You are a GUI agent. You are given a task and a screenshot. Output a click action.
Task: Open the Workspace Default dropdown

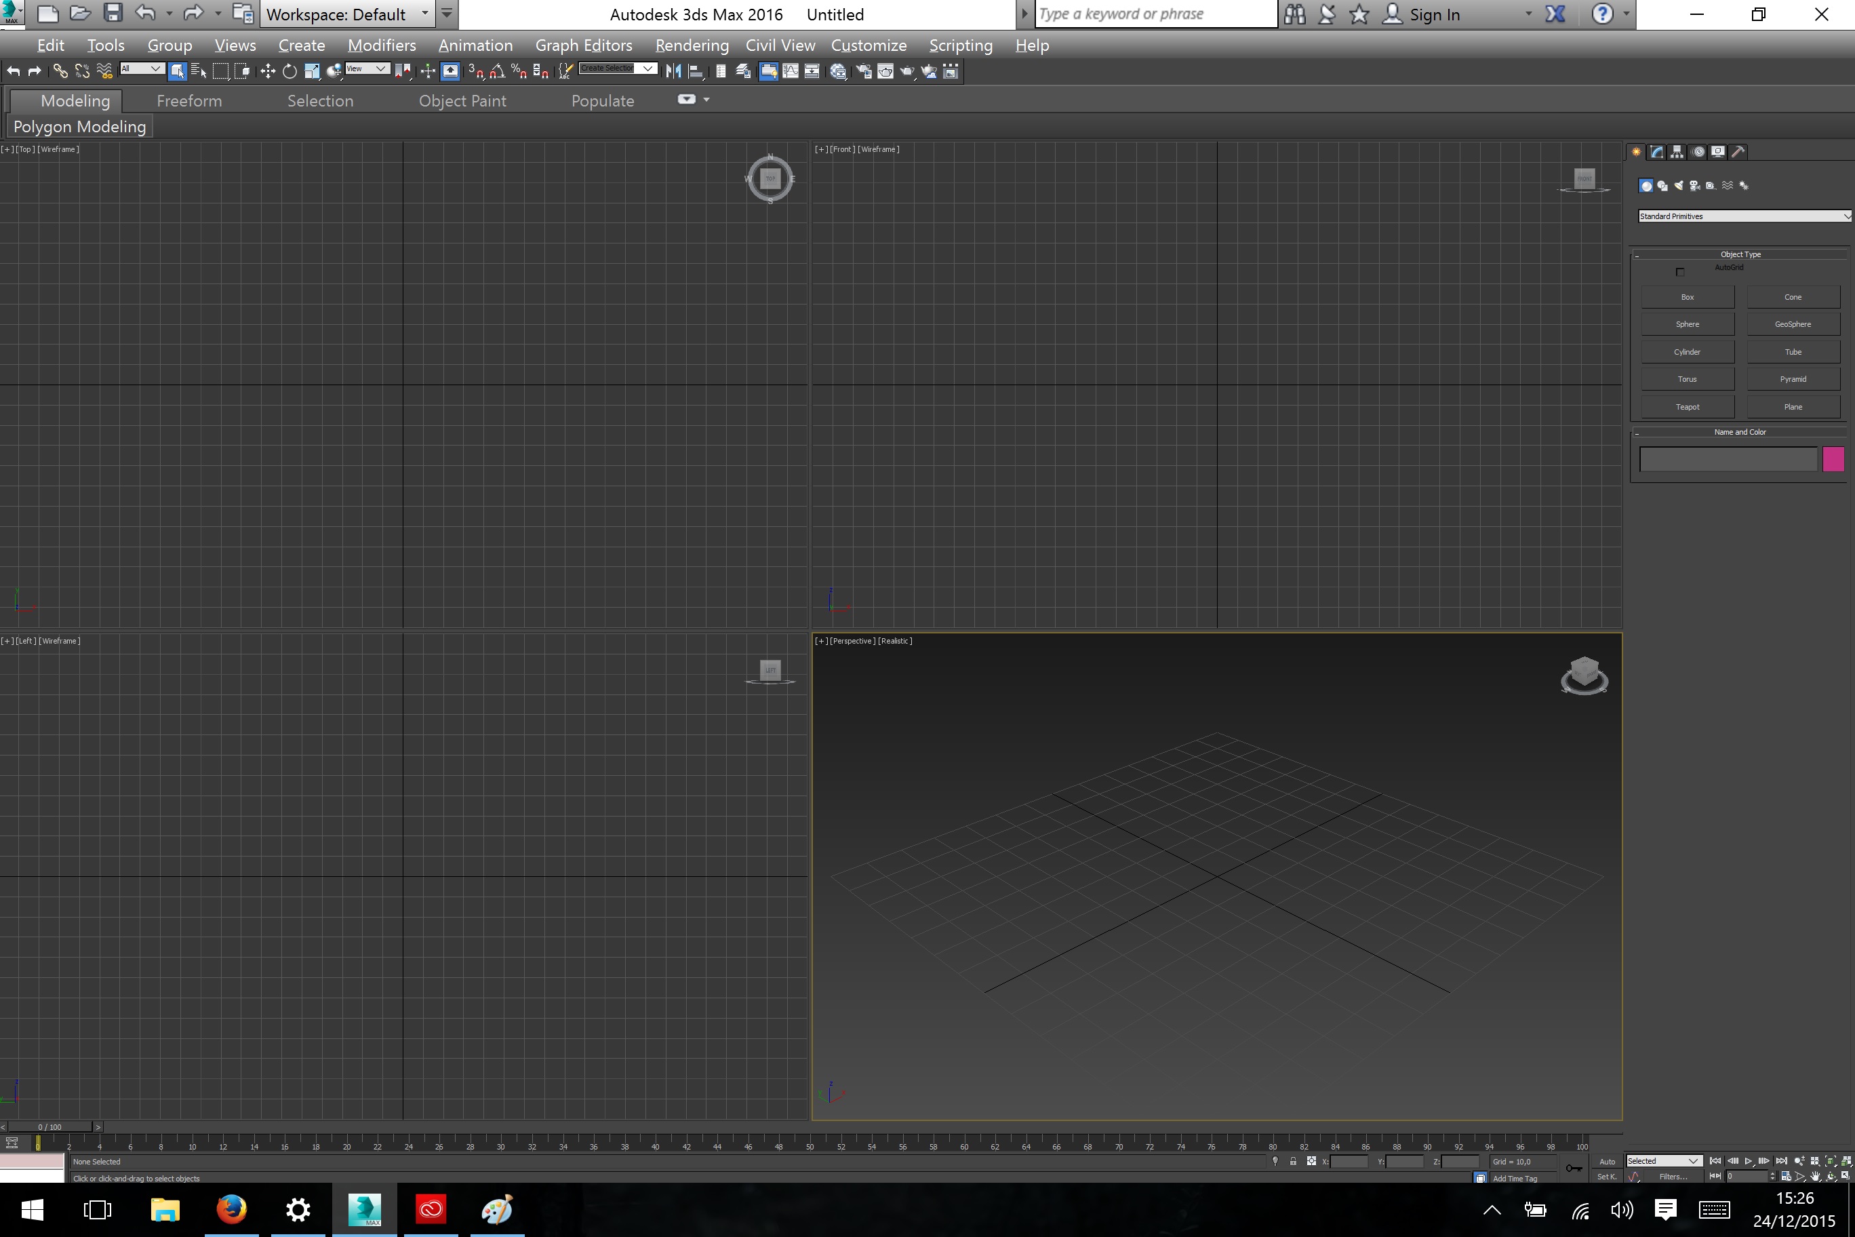[347, 14]
